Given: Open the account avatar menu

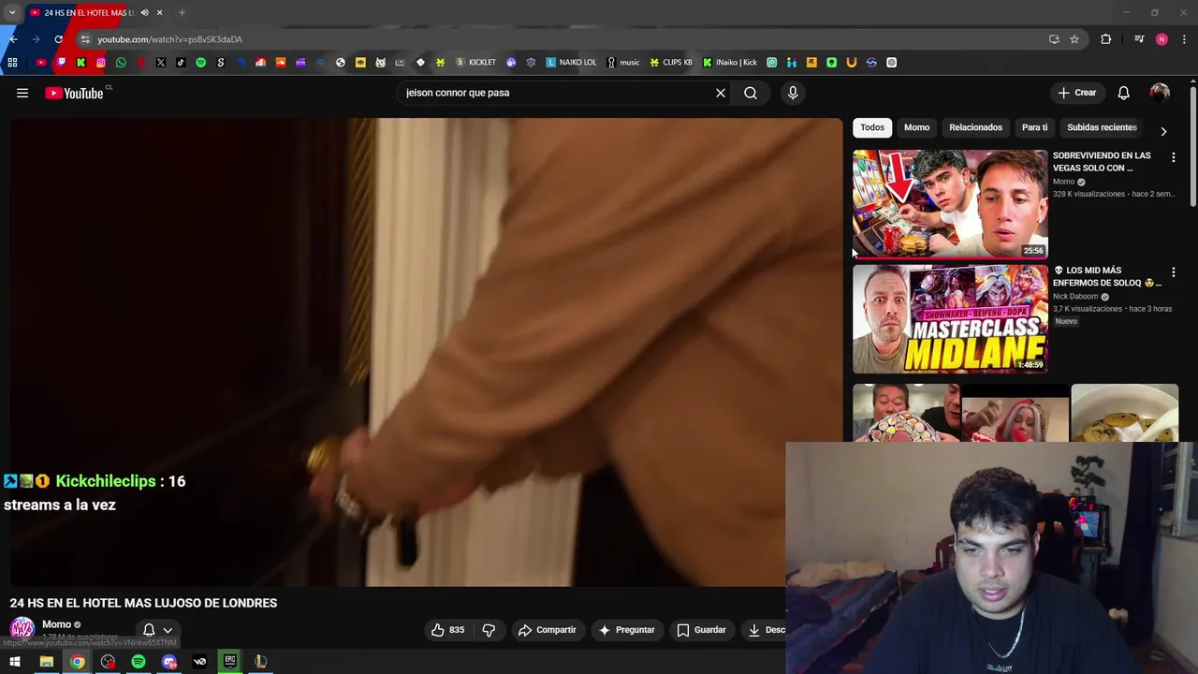Looking at the screenshot, I should pyautogui.click(x=1160, y=93).
